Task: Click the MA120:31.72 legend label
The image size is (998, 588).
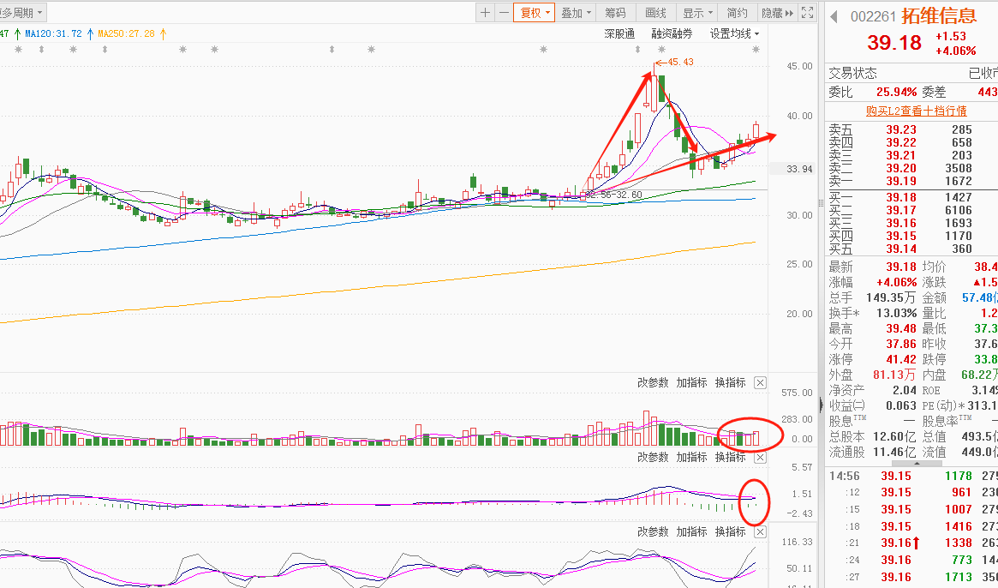Action: (x=54, y=33)
